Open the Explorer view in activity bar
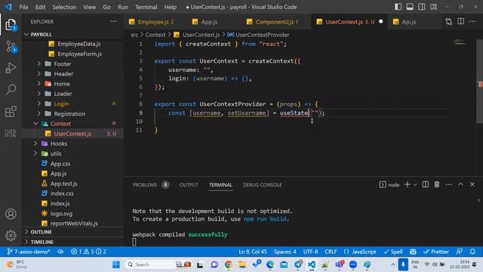The width and height of the screenshot is (483, 272). [11, 25]
